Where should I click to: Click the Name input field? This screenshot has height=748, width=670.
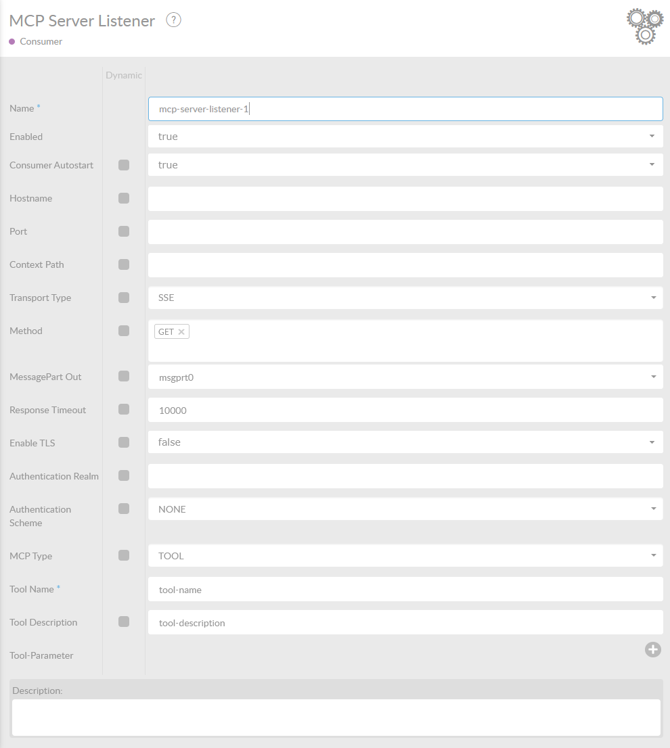(x=405, y=109)
